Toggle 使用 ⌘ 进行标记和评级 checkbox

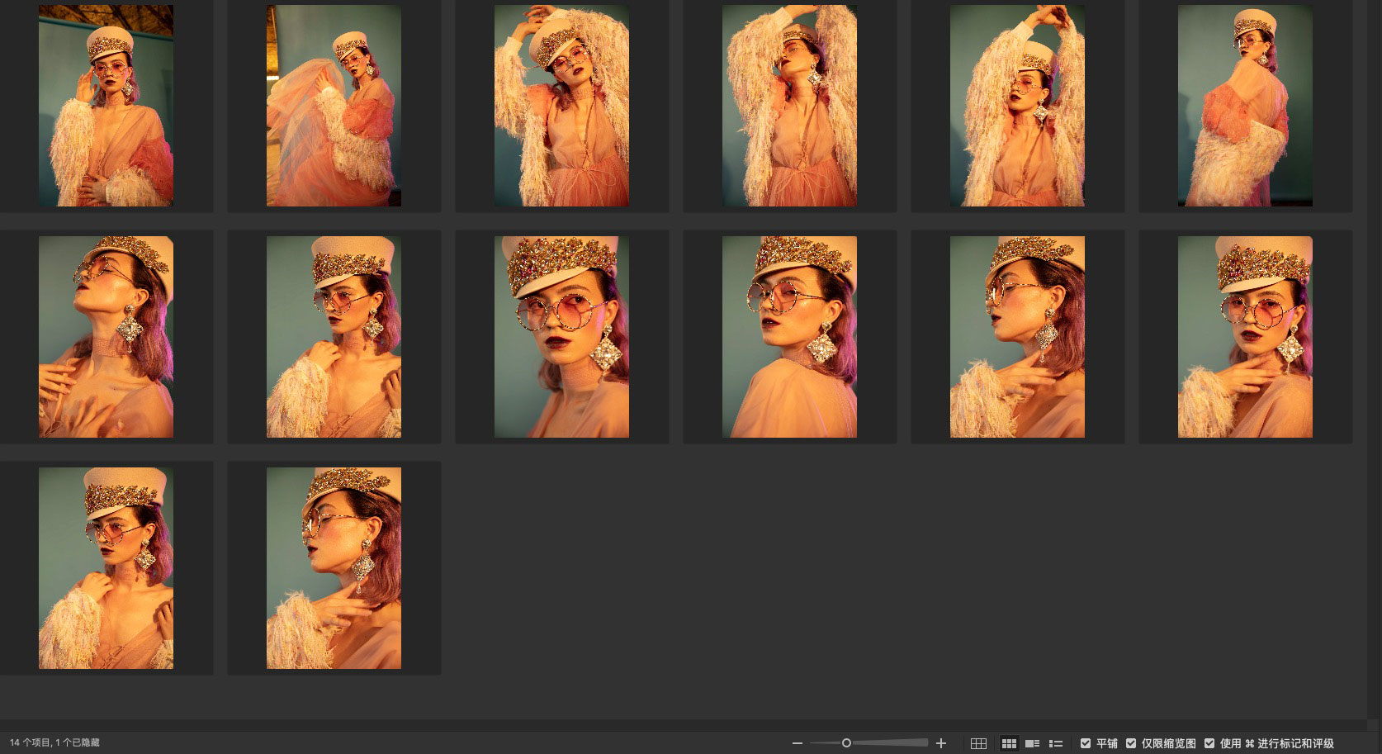point(1209,743)
